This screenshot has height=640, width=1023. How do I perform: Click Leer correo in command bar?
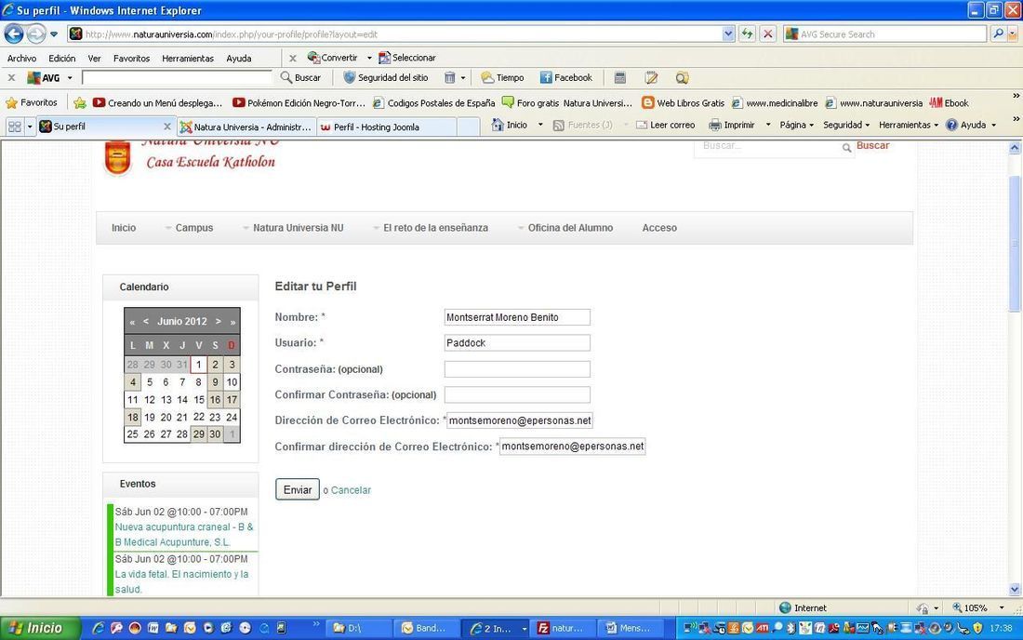[666, 125]
